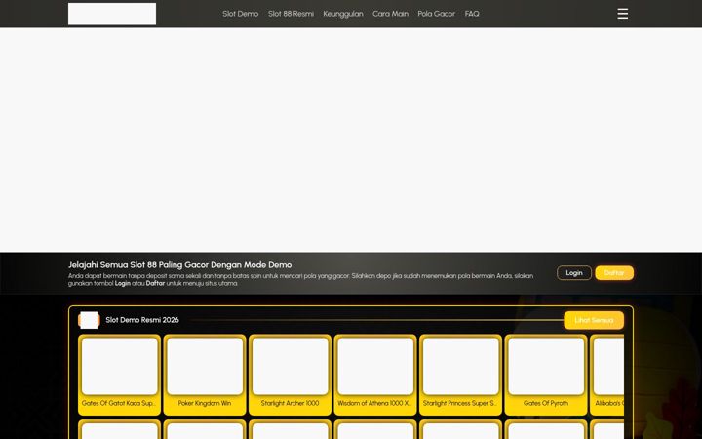Open Wisdom of Athena 1000 game card

tap(375, 375)
